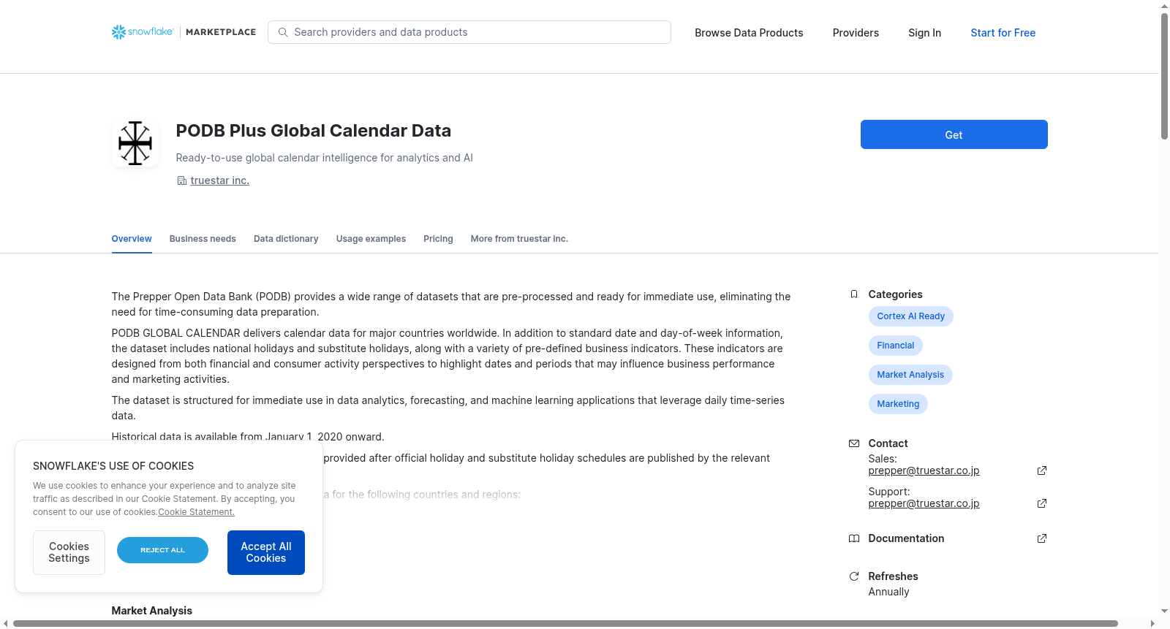Click Start for Free link
This screenshot has height=629, width=1170.
(x=1003, y=33)
